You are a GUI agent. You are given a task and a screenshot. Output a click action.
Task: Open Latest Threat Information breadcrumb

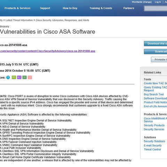(x=19, y=20)
